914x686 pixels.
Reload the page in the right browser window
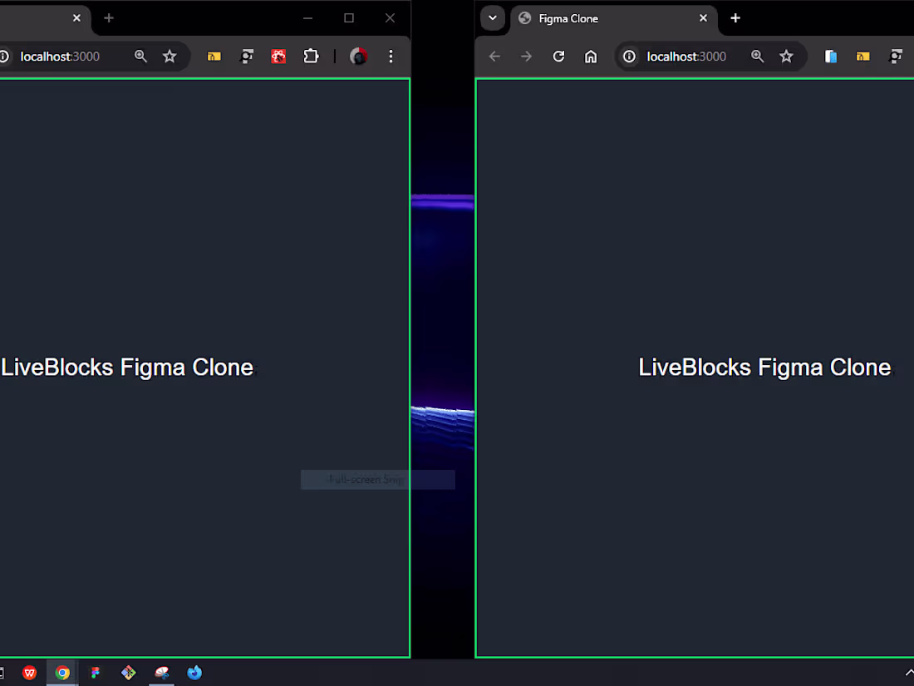click(x=558, y=56)
